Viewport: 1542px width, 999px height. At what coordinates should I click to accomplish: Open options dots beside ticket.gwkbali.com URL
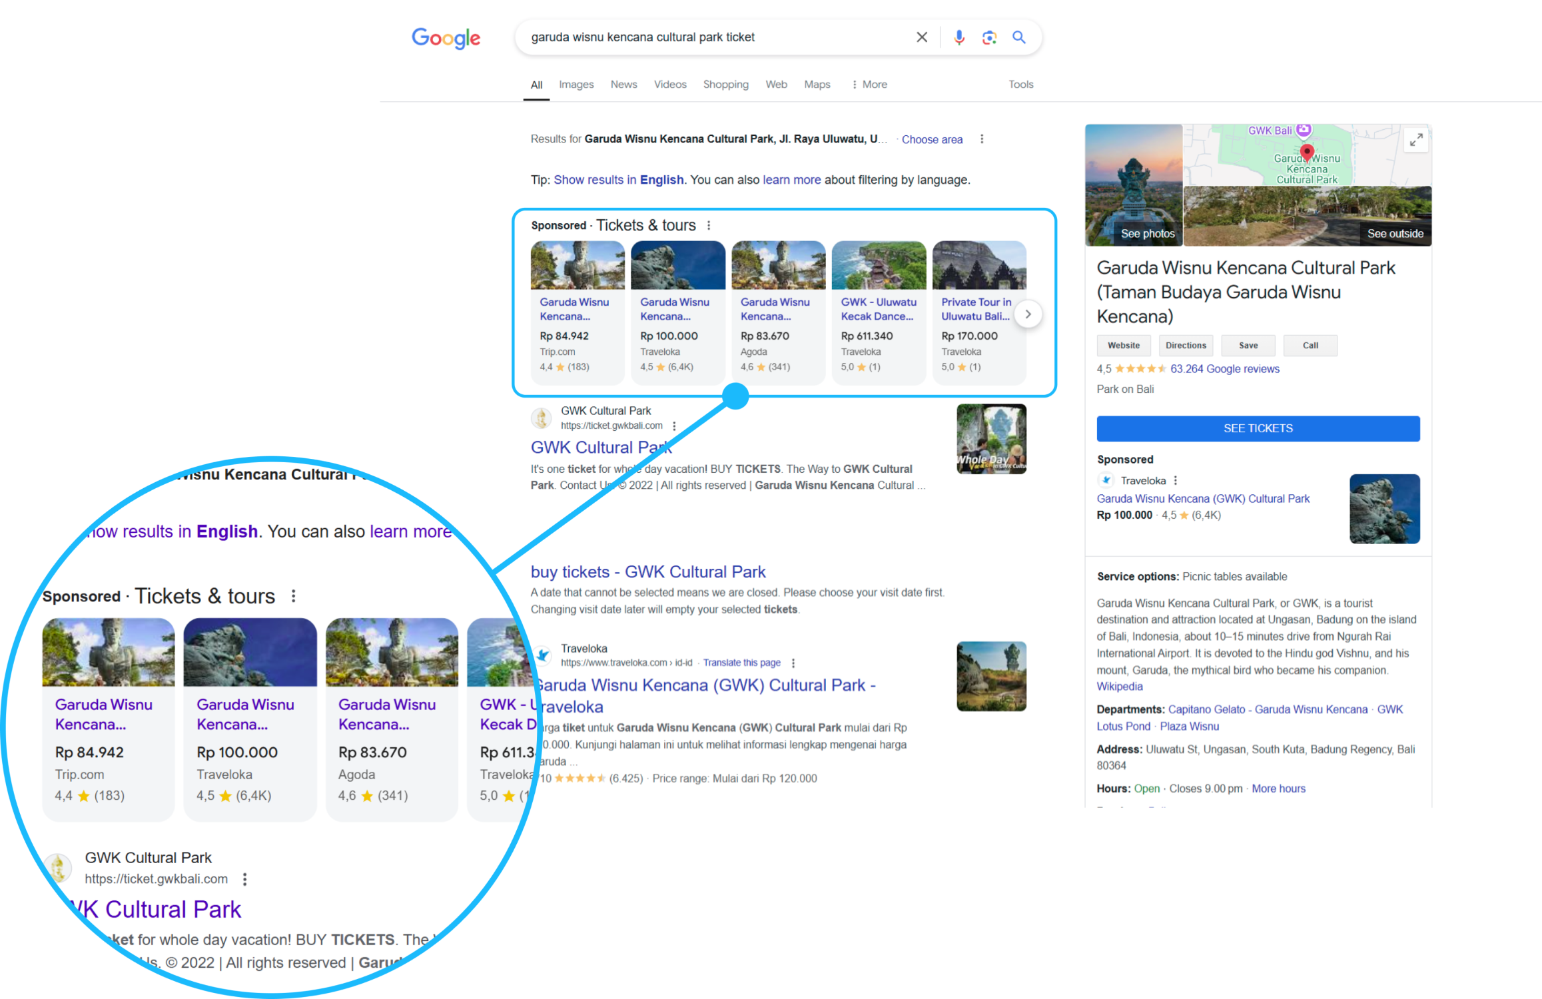(x=674, y=426)
